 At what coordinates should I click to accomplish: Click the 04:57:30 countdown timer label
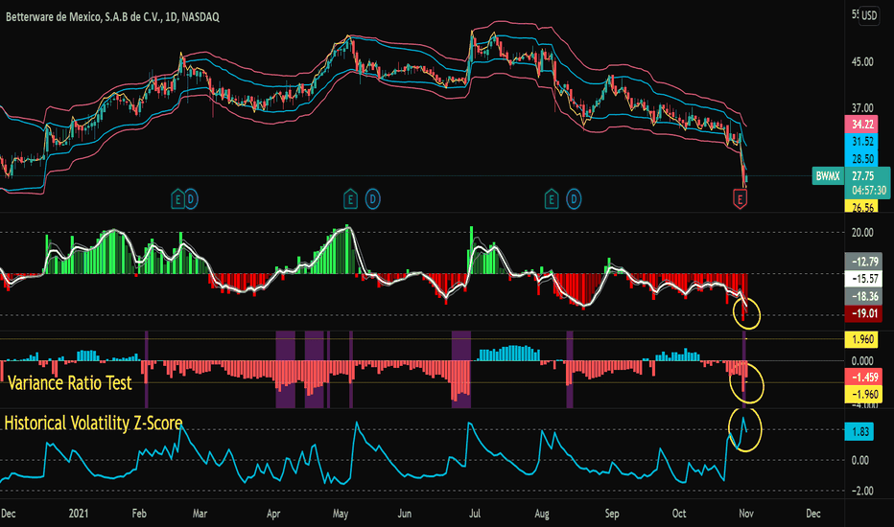[x=867, y=191]
